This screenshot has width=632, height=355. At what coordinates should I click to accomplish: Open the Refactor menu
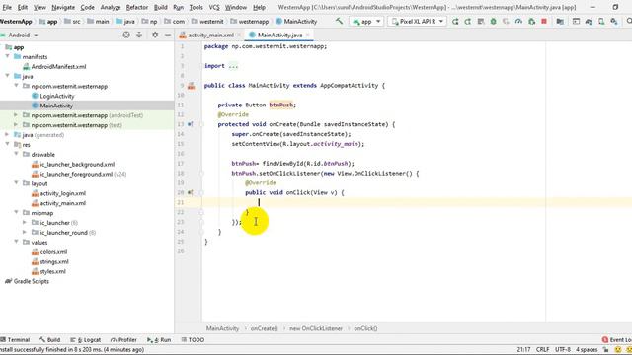[137, 7]
